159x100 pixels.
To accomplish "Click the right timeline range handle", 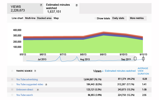I will (x=143, y=59).
